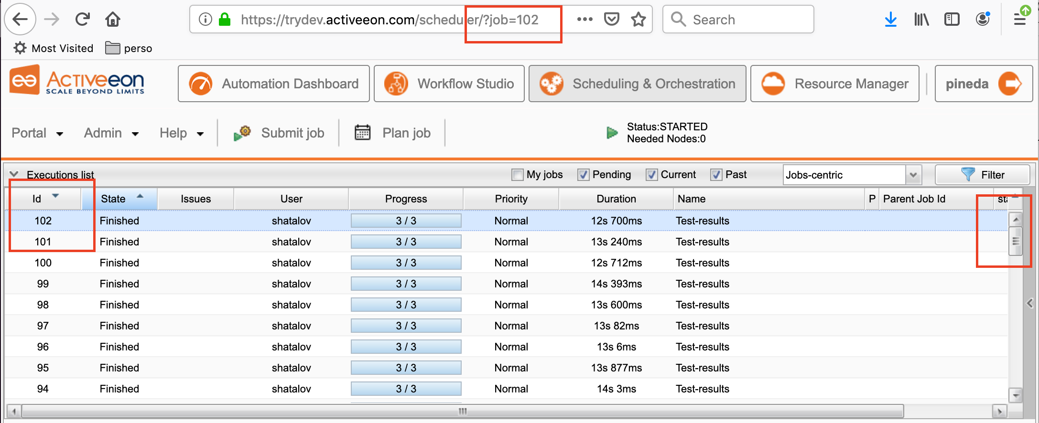Save page to Pocket

(612, 19)
